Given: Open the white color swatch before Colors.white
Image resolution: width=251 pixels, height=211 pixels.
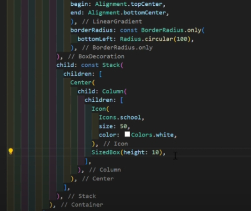Looking at the screenshot, I should pos(127,134).
